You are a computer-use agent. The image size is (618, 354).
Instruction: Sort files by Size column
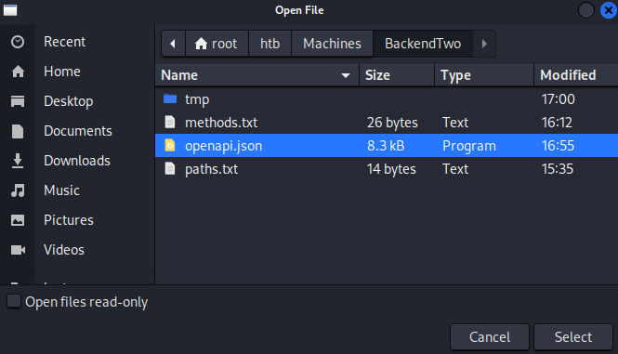pos(397,75)
